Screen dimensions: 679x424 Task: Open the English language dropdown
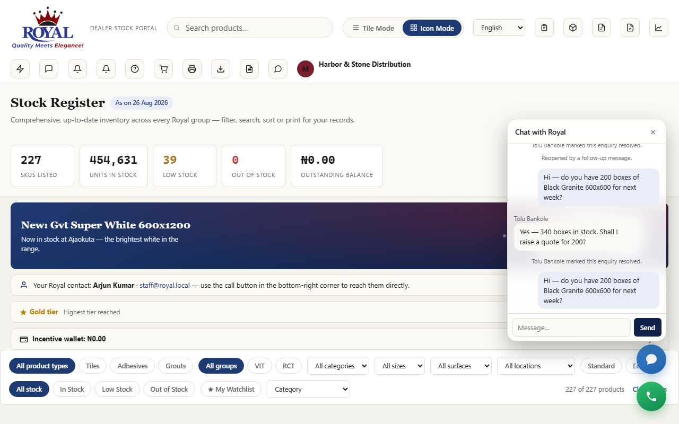499,28
